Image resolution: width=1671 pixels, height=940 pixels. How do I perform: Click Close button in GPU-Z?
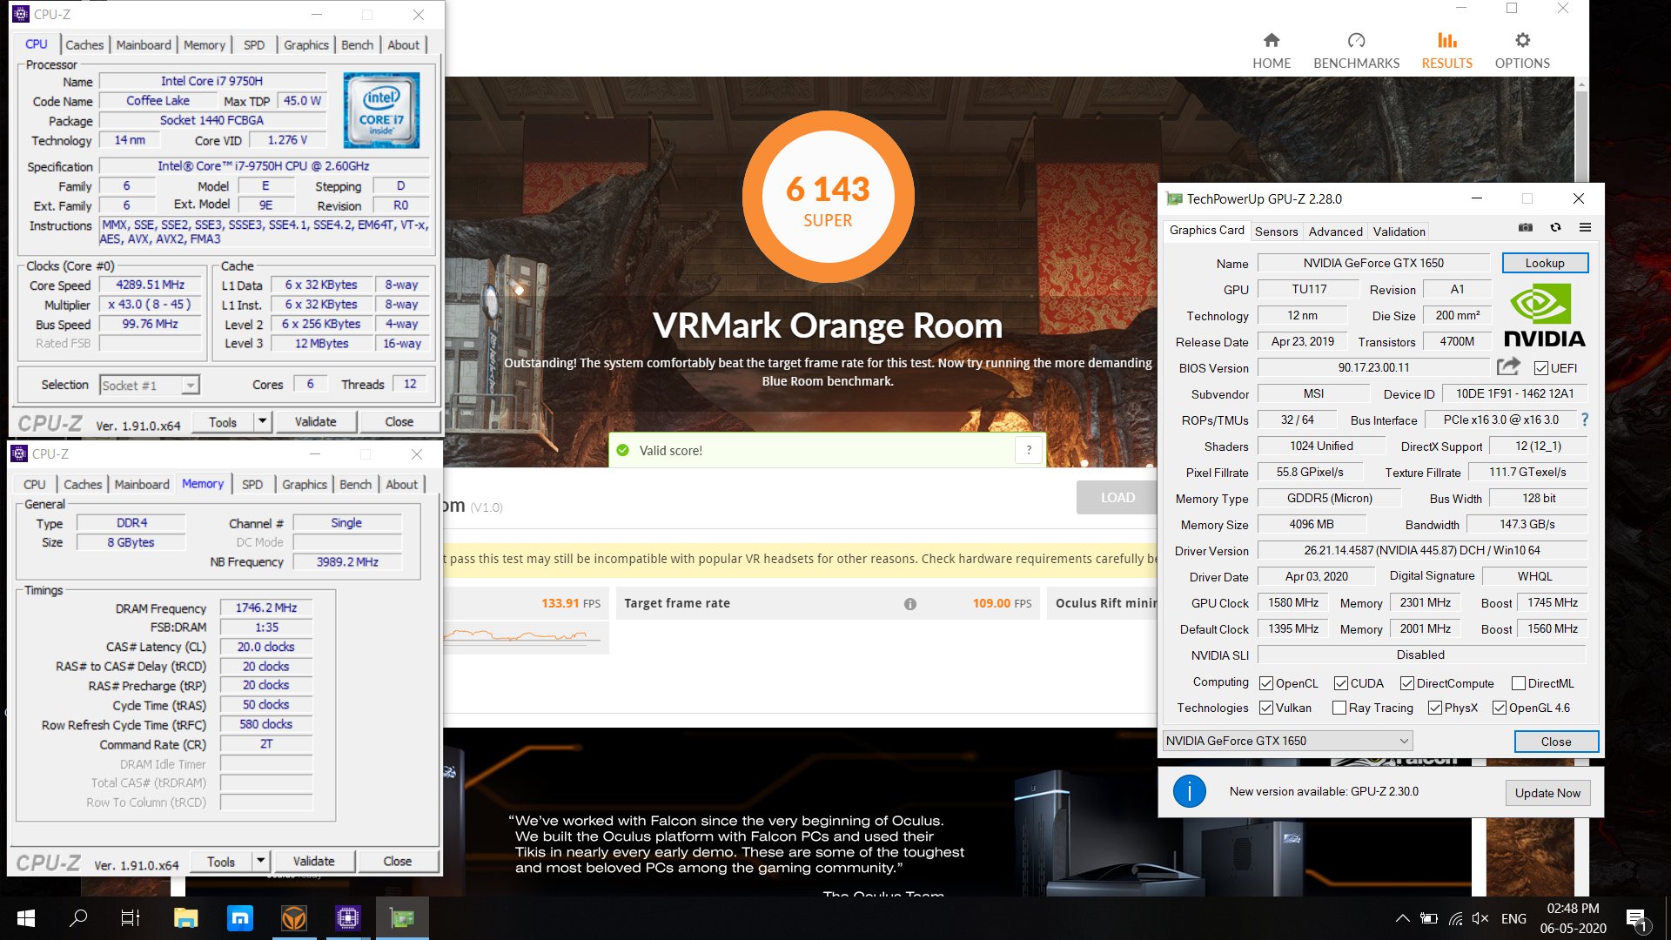1556,742
